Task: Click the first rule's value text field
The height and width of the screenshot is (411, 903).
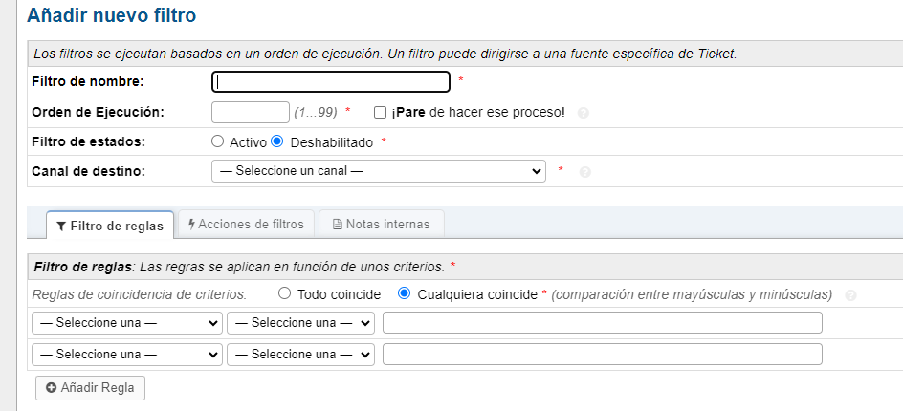Action: (602, 323)
